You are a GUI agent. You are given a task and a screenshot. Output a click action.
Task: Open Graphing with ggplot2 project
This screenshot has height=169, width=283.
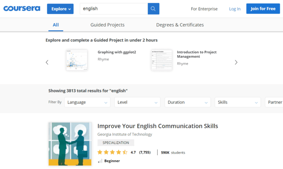click(x=117, y=52)
